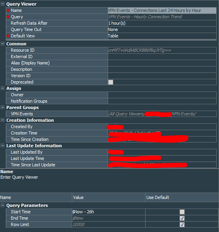Viewport: 219px width, 232px height.
Task: Collapse the Common section
Action: click(2, 44)
